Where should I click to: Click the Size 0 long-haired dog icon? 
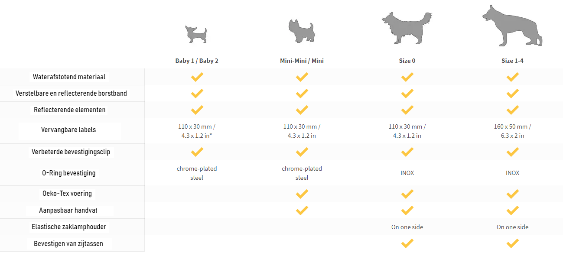[407, 28]
